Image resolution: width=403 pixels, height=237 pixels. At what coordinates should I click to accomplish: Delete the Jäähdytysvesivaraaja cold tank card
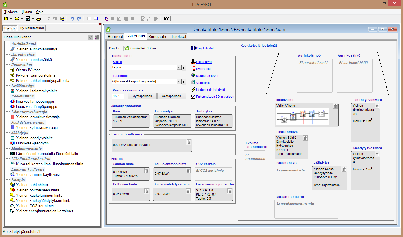[377, 155]
